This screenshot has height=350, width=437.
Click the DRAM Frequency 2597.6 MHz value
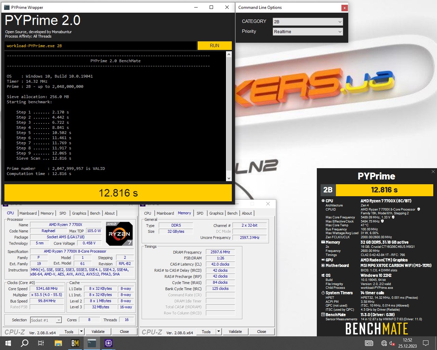coord(220,252)
